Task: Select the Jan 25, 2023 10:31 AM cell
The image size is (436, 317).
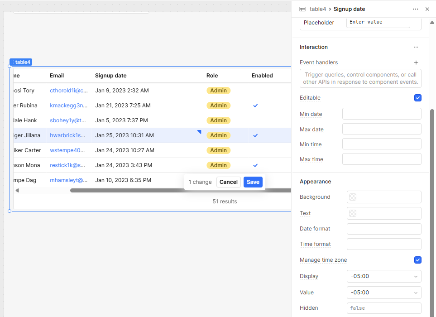Action: click(x=147, y=135)
